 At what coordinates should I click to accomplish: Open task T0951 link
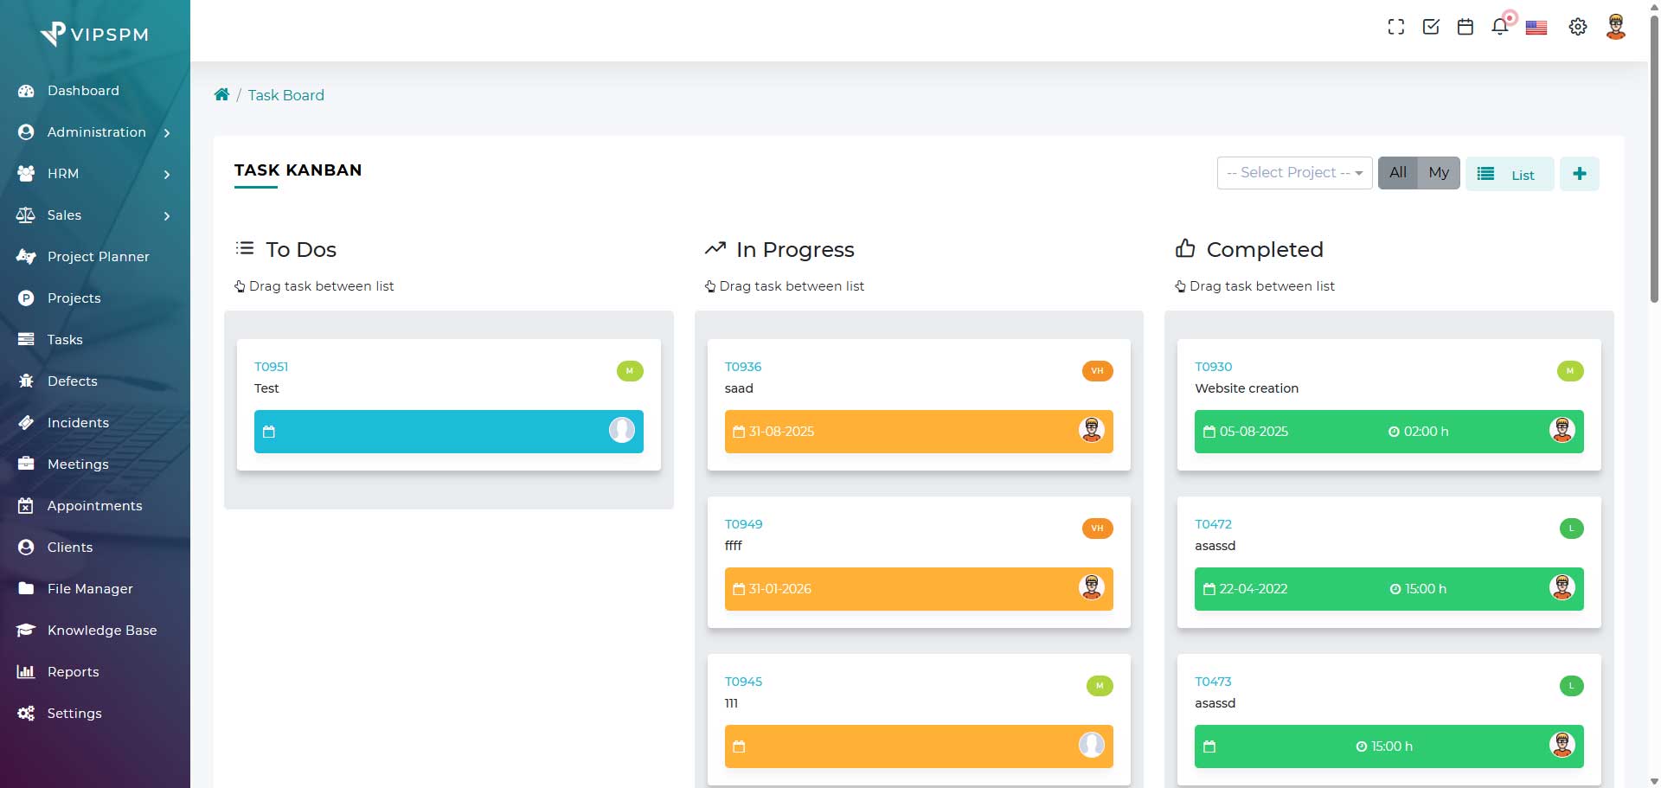click(x=271, y=367)
